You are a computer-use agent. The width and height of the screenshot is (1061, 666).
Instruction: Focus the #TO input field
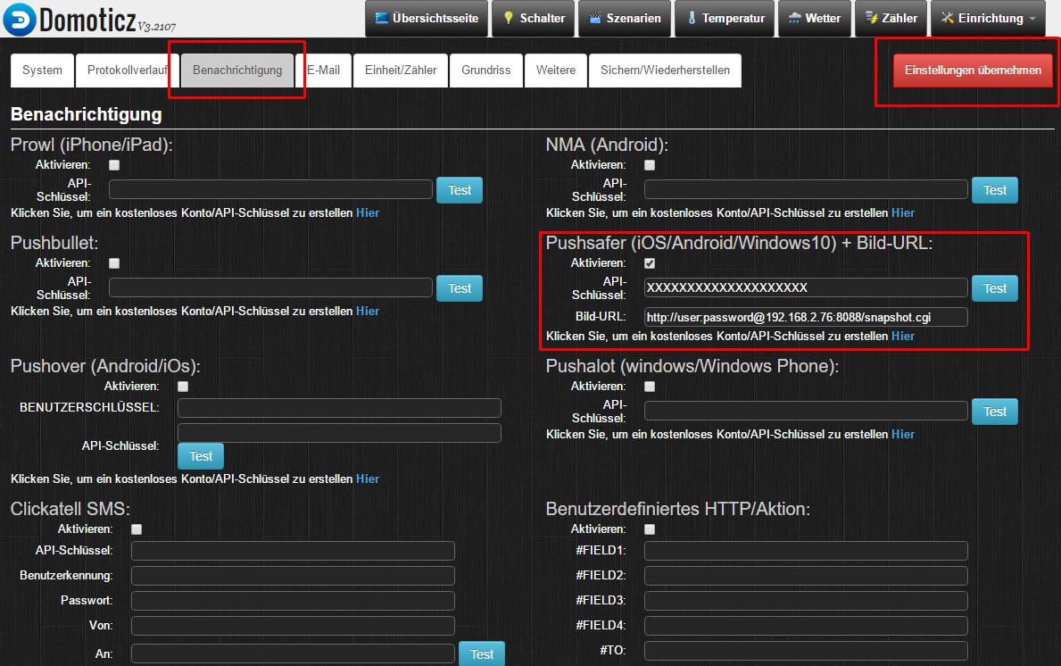click(806, 651)
